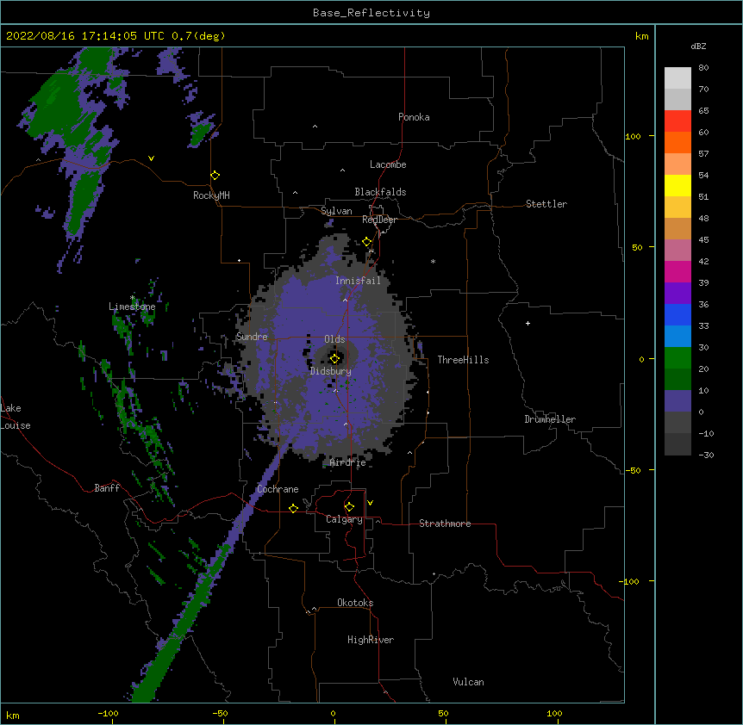Click the Olds town label
The height and width of the screenshot is (725, 743).
click(334, 339)
